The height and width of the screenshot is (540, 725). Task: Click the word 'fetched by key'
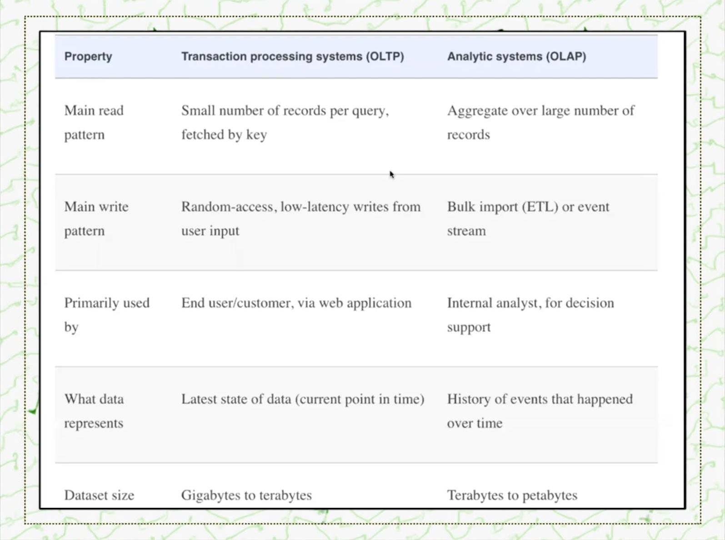point(224,135)
